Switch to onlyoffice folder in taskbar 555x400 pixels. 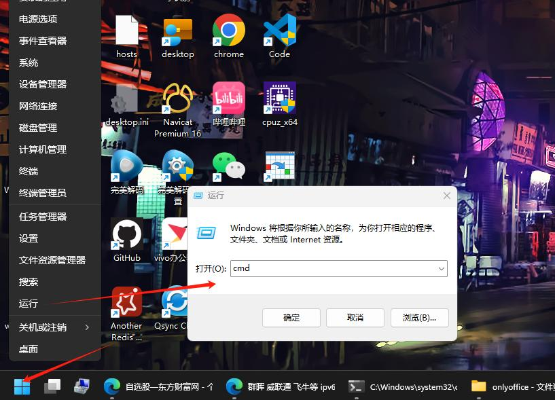click(x=512, y=387)
